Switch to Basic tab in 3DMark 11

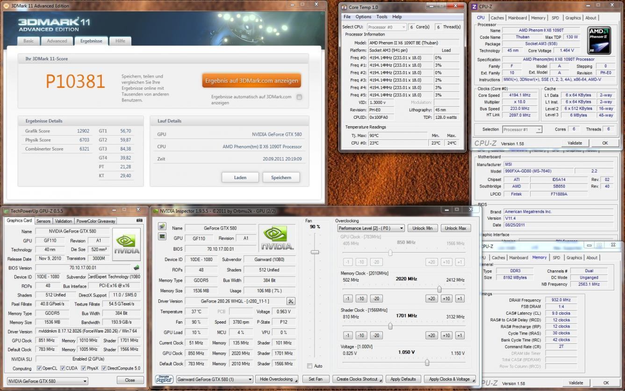point(29,41)
